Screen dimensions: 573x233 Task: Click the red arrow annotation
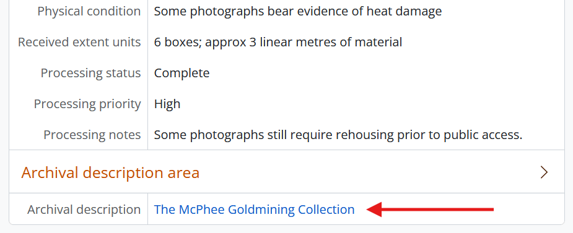click(430, 210)
